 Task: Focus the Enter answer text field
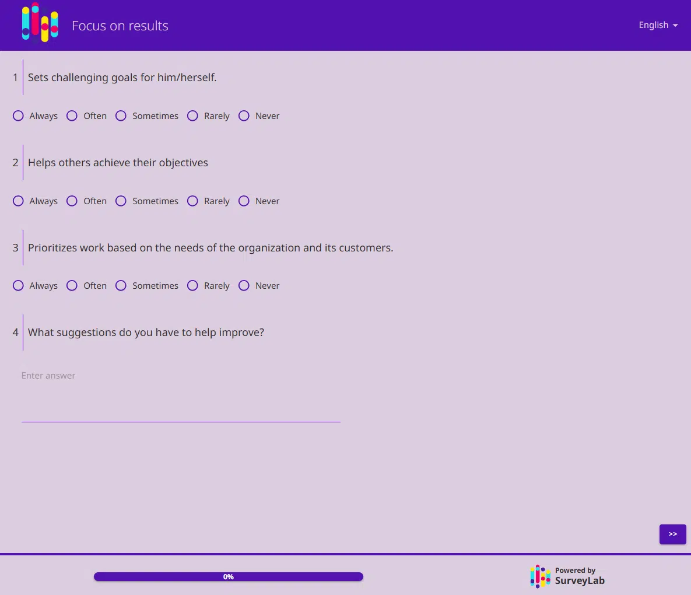(x=181, y=394)
